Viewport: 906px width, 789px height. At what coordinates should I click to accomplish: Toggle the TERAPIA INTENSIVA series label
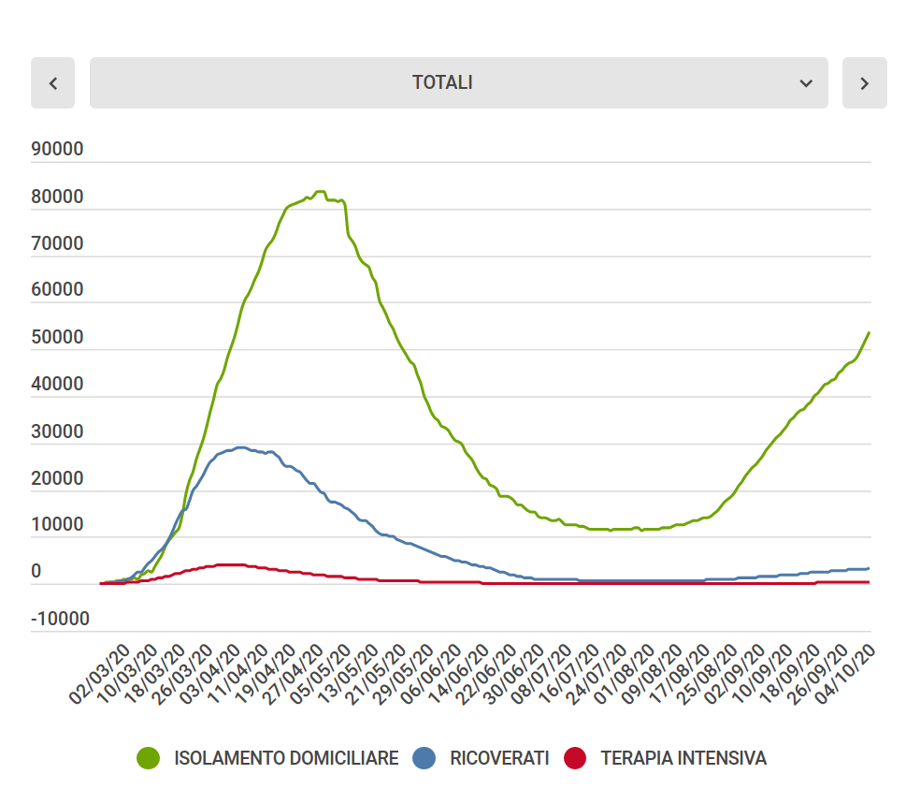coord(683,758)
